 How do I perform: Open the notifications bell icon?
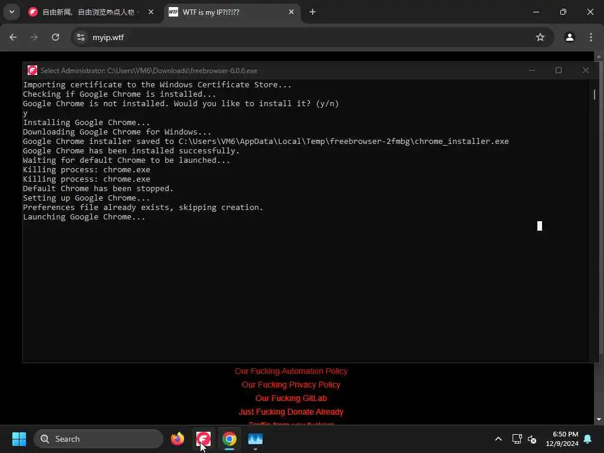[588, 439]
